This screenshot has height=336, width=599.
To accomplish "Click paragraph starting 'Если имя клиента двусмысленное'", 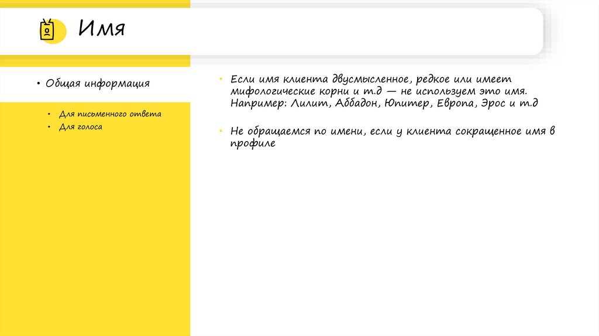I will click(x=384, y=91).
